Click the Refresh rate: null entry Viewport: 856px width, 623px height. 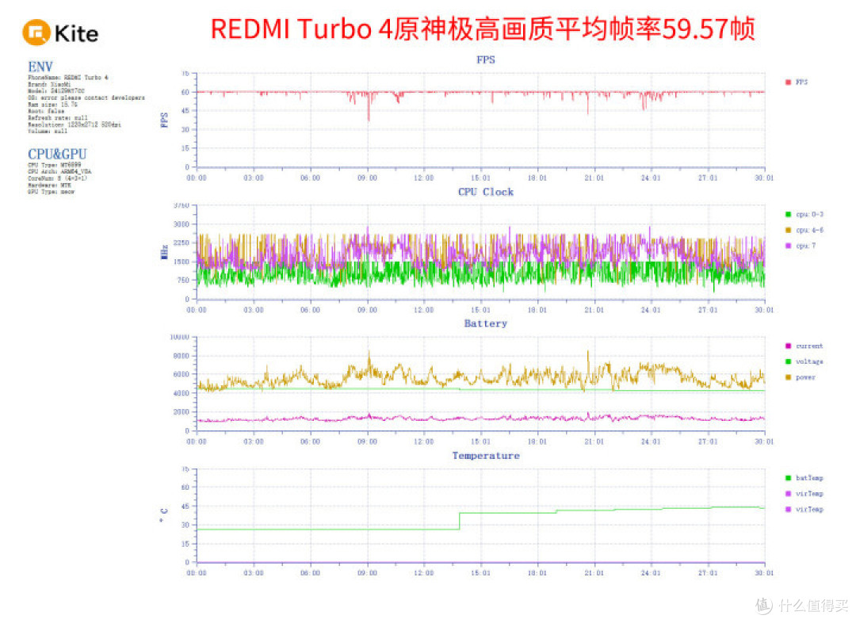pos(57,118)
